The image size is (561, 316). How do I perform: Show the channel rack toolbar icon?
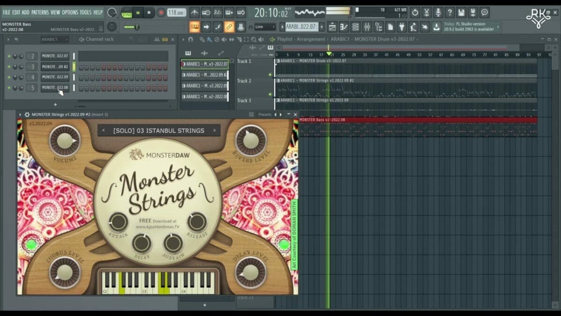(355, 27)
